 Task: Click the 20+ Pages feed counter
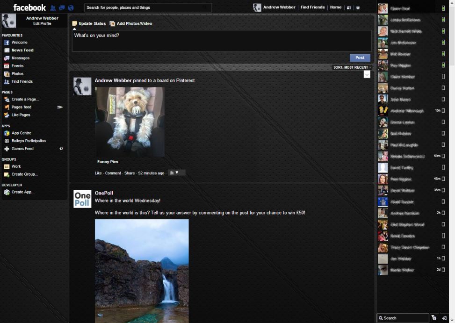[60, 108]
